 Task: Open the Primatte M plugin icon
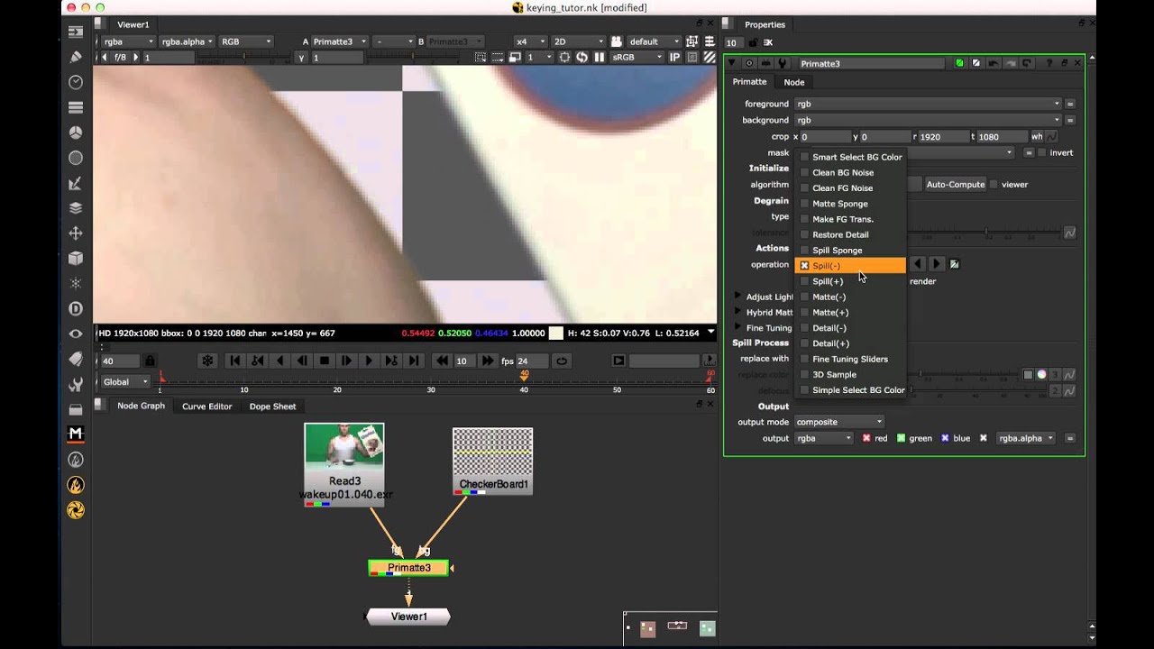point(76,434)
